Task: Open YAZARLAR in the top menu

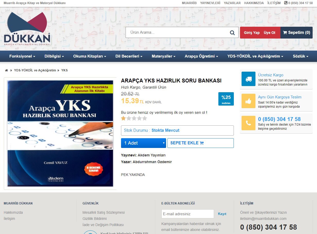Action: click(x=232, y=3)
